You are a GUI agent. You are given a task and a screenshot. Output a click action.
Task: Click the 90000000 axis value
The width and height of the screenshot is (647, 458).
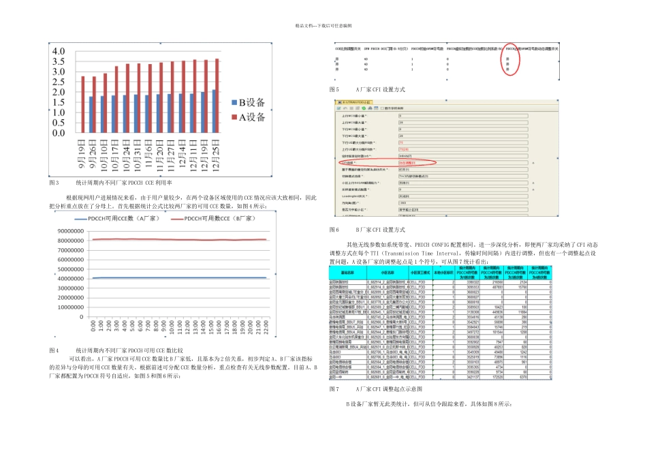(71, 231)
